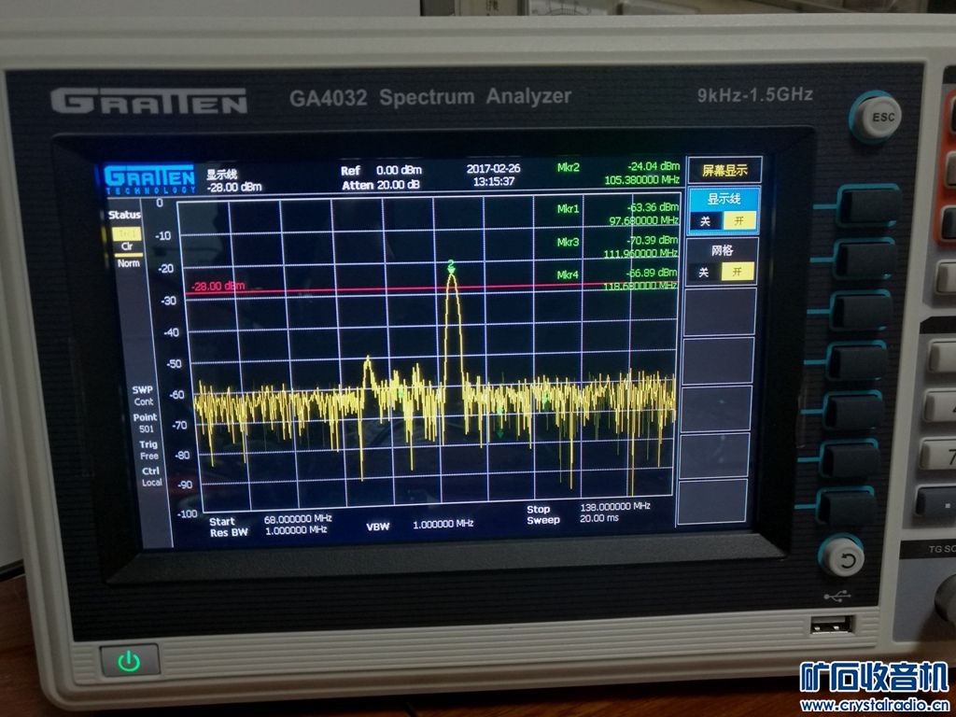Click the Trig Free status entry
Viewport: 956px width, 717px height.
[148, 451]
